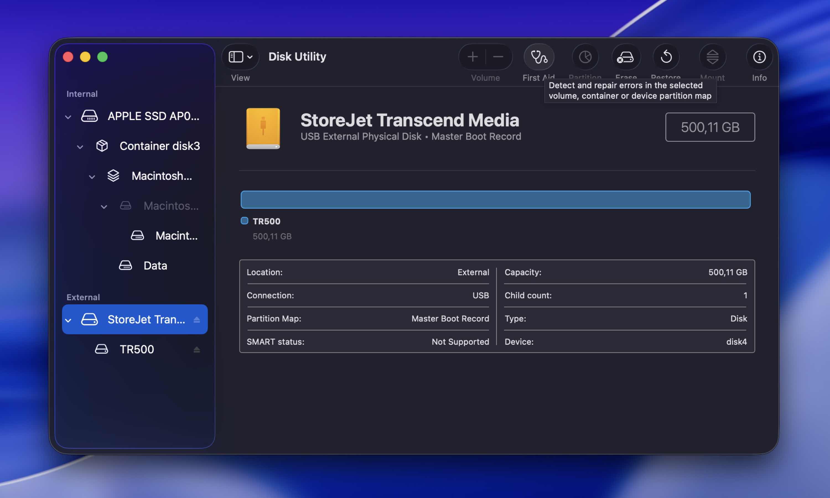830x498 pixels.
Task: Click the TR500 sidebar drive icon
Action: pyautogui.click(x=101, y=349)
